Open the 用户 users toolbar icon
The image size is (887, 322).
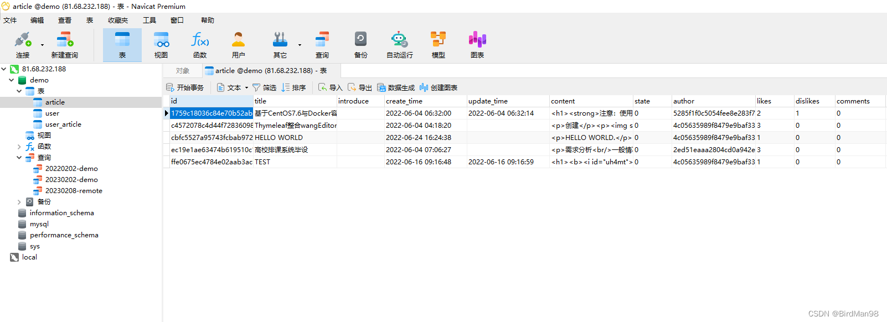(239, 45)
